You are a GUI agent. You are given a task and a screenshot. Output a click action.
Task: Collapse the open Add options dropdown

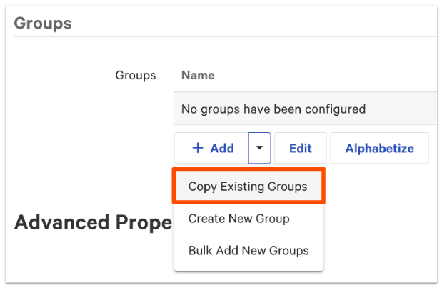coord(259,148)
